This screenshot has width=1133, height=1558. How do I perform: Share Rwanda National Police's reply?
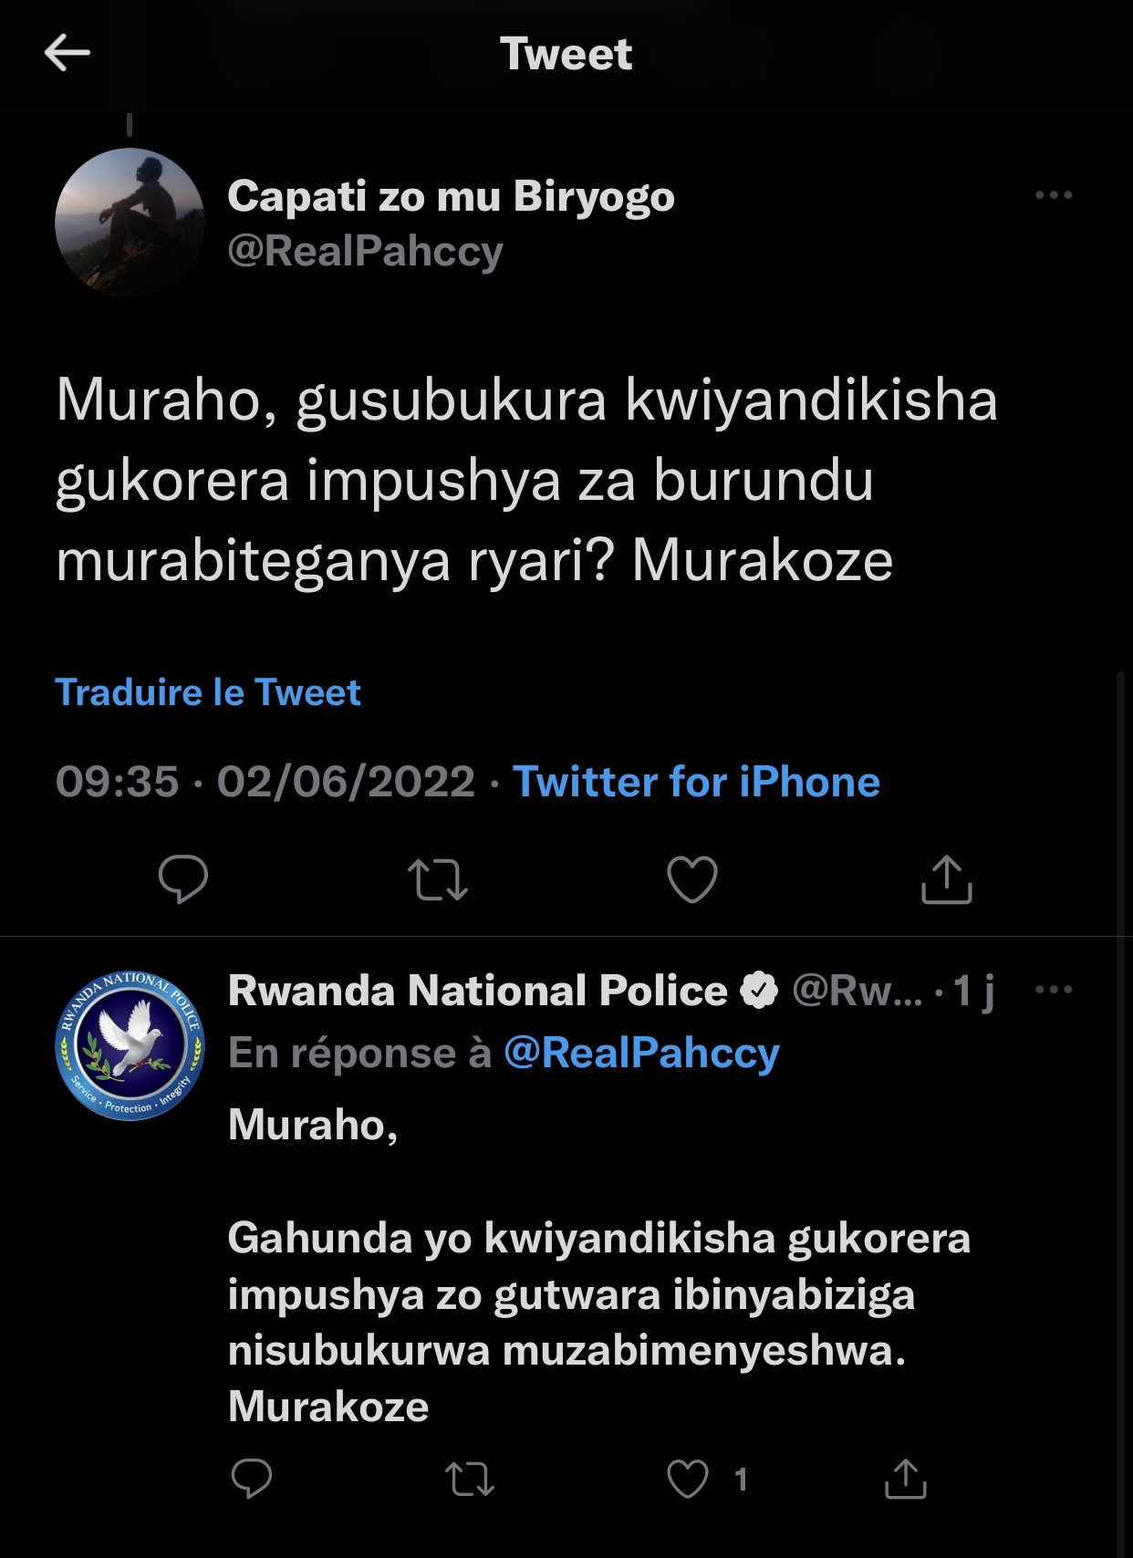click(906, 1479)
